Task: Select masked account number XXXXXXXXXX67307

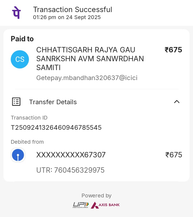Action: click(x=71, y=155)
